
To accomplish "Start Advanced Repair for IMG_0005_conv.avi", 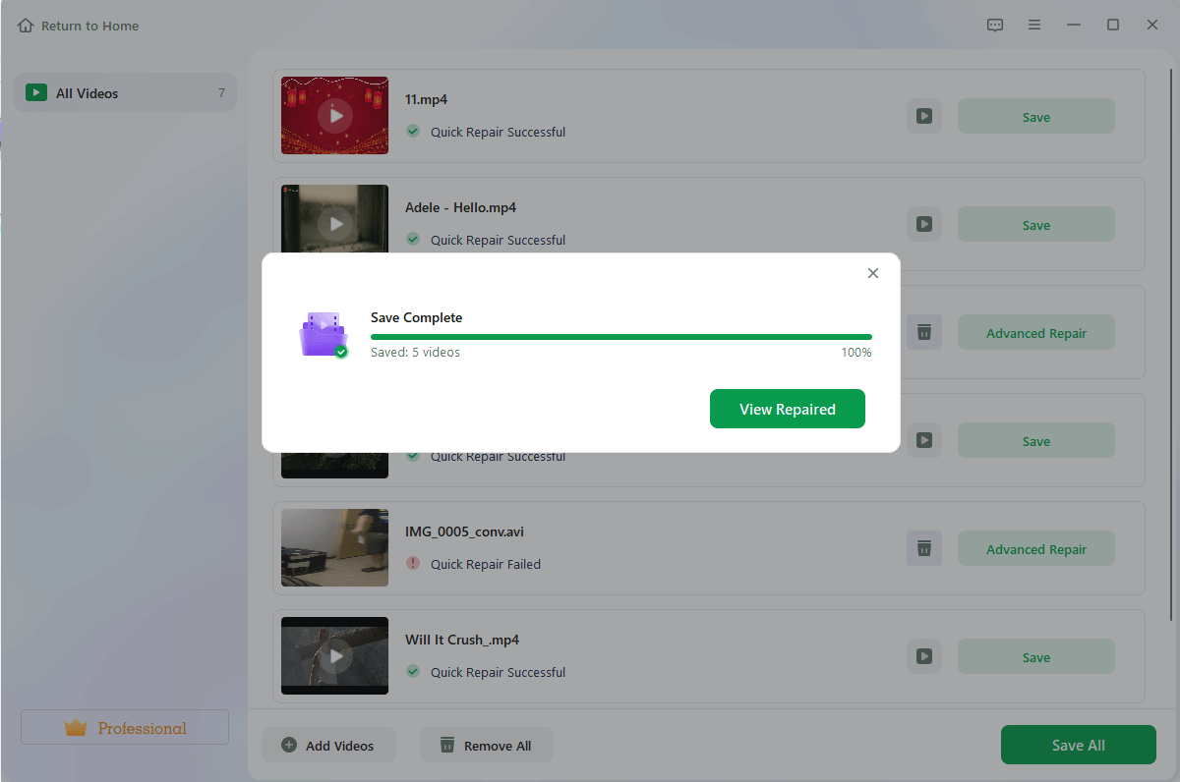I will coord(1035,548).
